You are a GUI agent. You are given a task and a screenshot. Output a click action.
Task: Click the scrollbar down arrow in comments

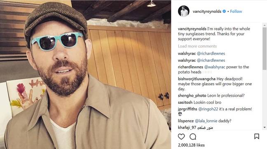(265, 127)
